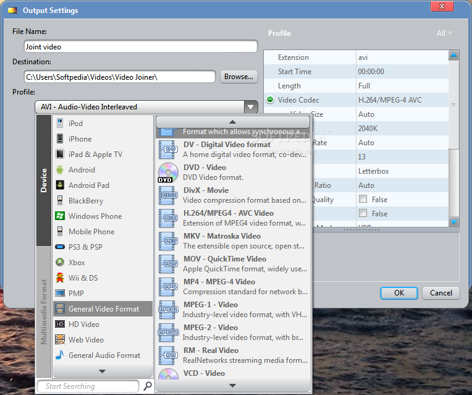Screen dimensions: 472x395
Task: Click the property grid scroll-down arrow
Action: (x=453, y=222)
